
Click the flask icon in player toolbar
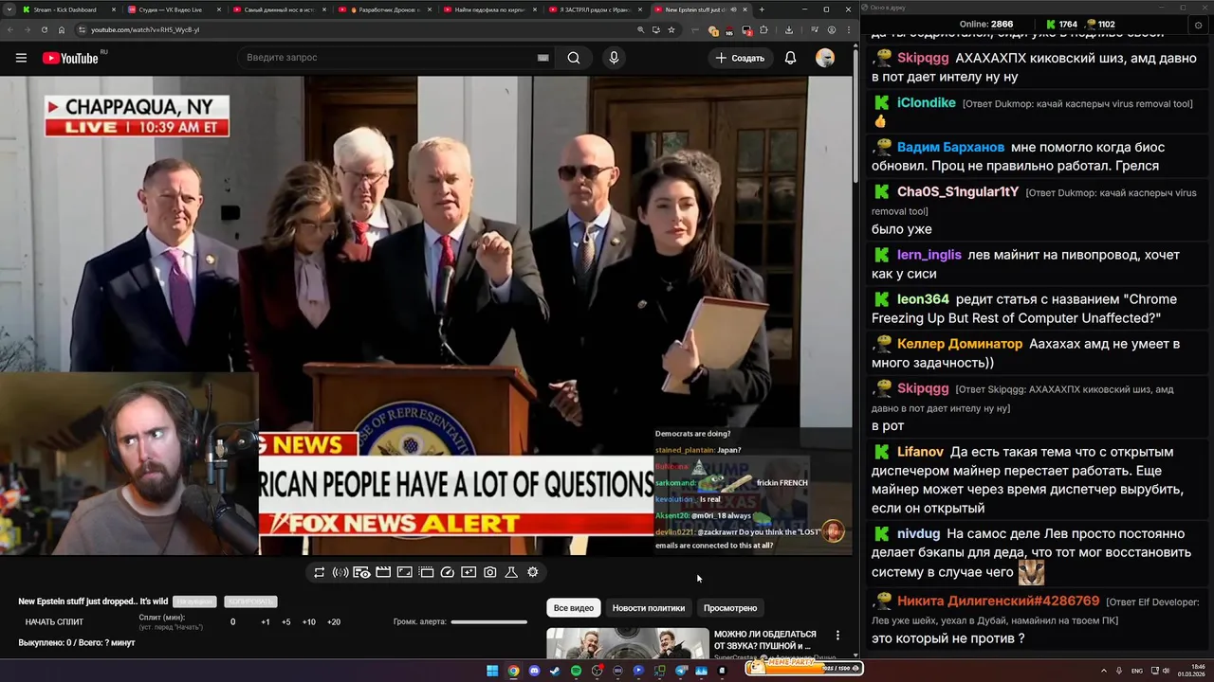tap(511, 572)
